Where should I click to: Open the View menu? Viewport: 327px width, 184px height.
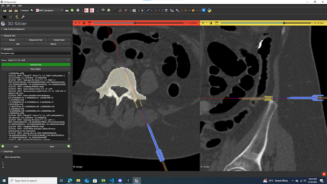(14, 6)
